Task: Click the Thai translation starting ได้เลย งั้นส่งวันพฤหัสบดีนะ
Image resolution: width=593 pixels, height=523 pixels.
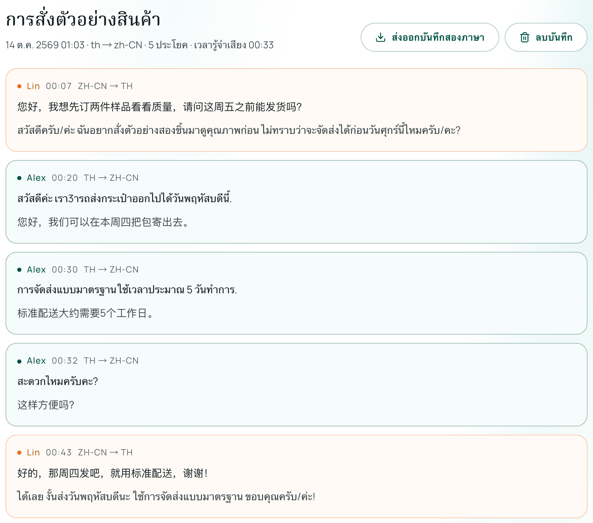Action: 166,496
